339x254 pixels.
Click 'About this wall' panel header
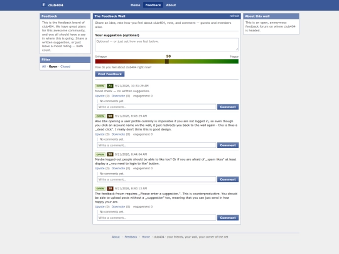[x=271, y=16]
